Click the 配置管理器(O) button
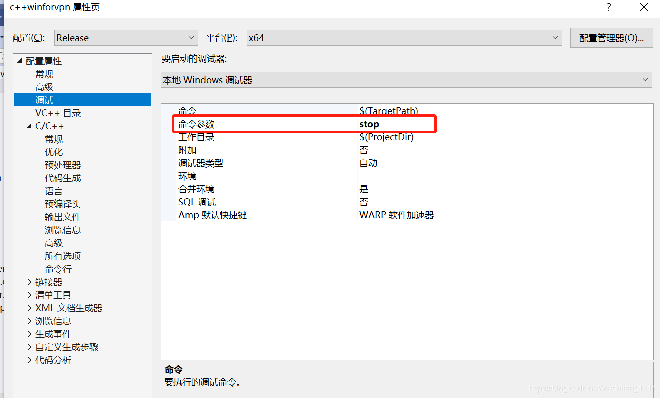The image size is (660, 398). pyautogui.click(x=611, y=37)
